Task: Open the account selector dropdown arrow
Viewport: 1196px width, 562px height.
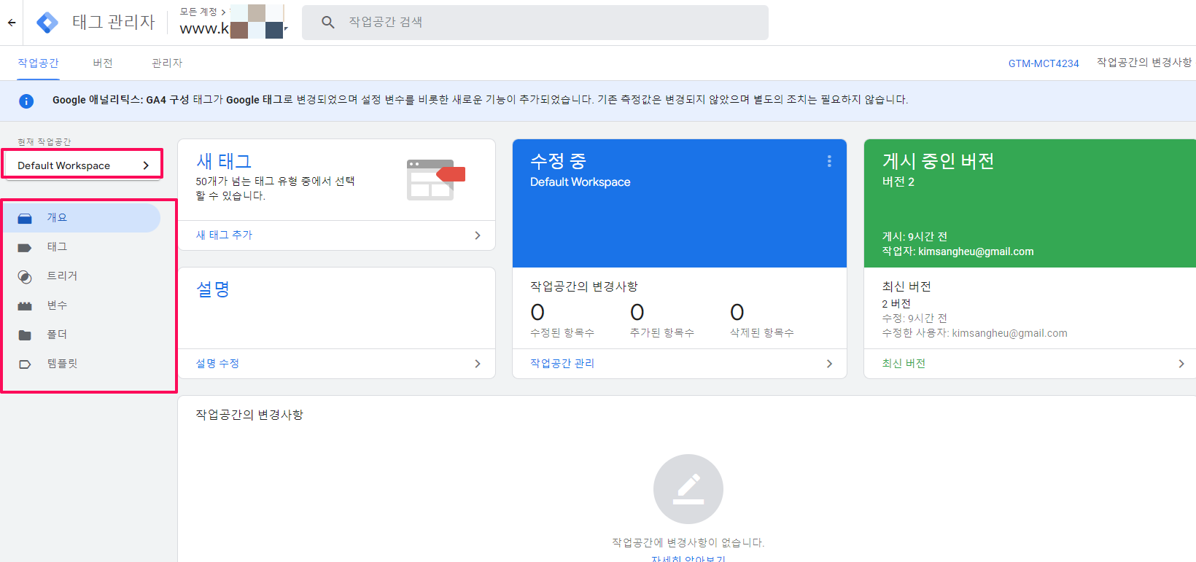Action: click(286, 29)
